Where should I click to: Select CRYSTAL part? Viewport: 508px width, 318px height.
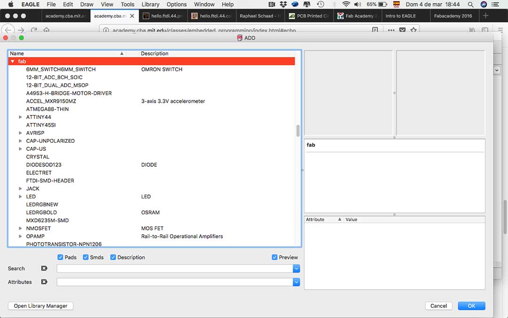(38, 157)
